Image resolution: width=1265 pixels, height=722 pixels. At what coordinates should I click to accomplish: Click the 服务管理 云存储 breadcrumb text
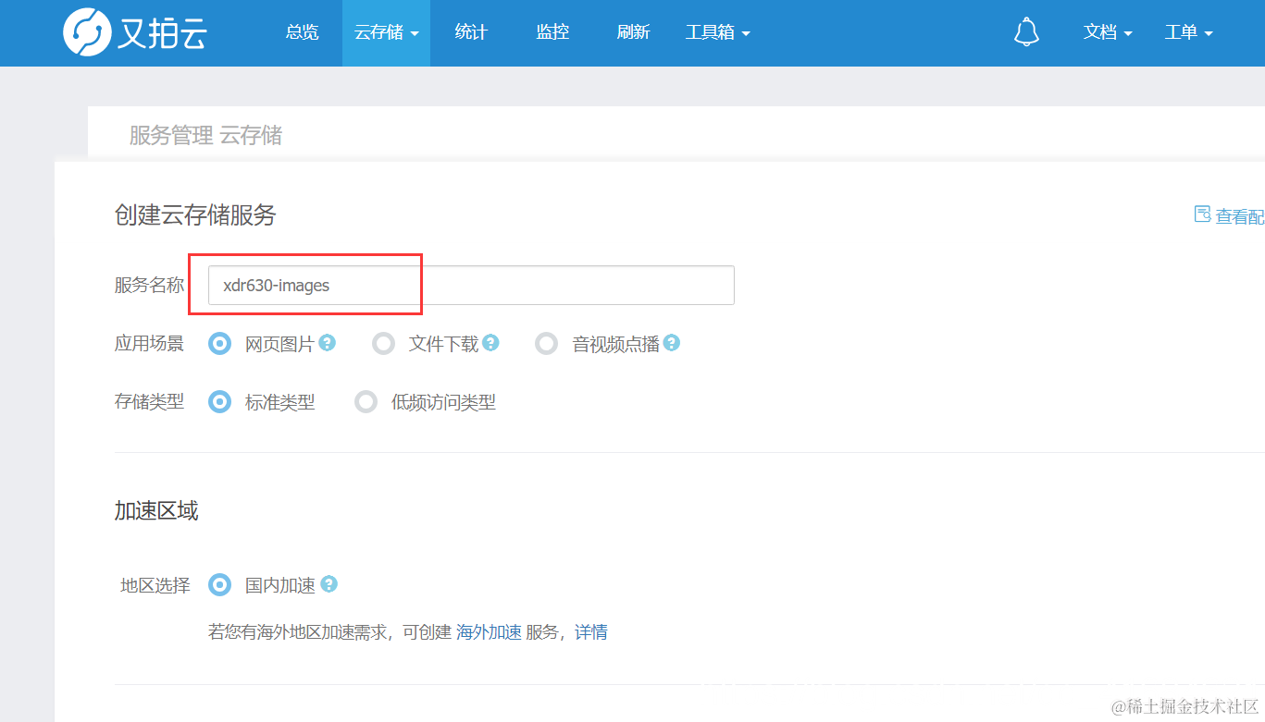tap(205, 136)
